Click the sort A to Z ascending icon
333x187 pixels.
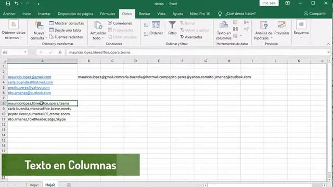click(146, 25)
